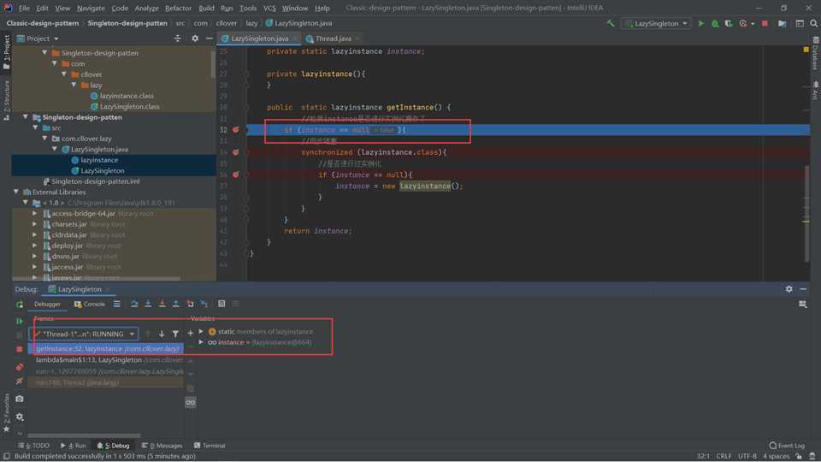The image size is (821, 462).
Task: Open Project Structure icon in top toolbar
Action: click(x=783, y=24)
